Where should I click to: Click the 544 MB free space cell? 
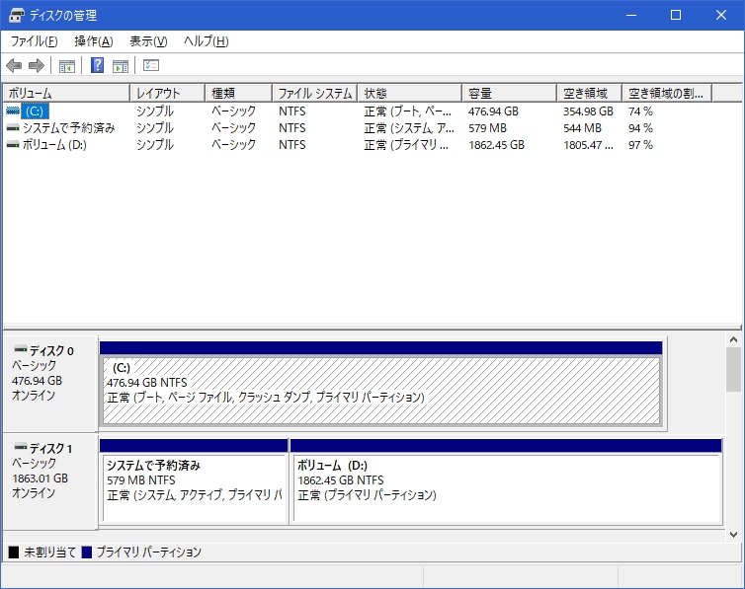[x=583, y=128]
